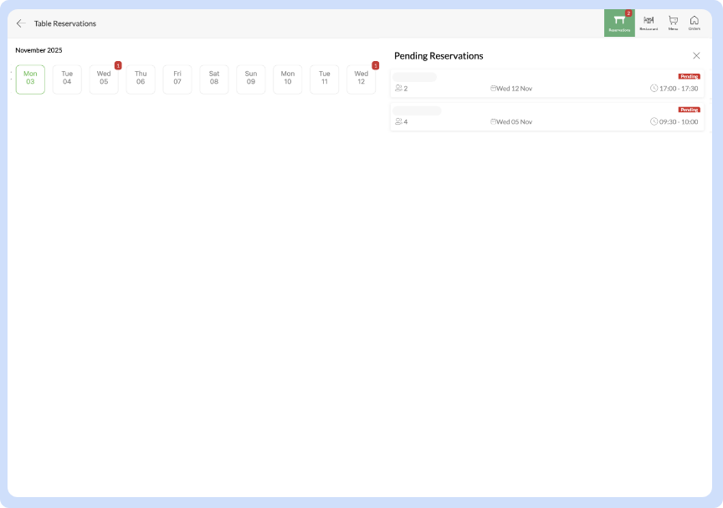Screen dimensions: 723x508
Task: Open the Wed 12 Nov pending reservation
Action: click(547, 84)
